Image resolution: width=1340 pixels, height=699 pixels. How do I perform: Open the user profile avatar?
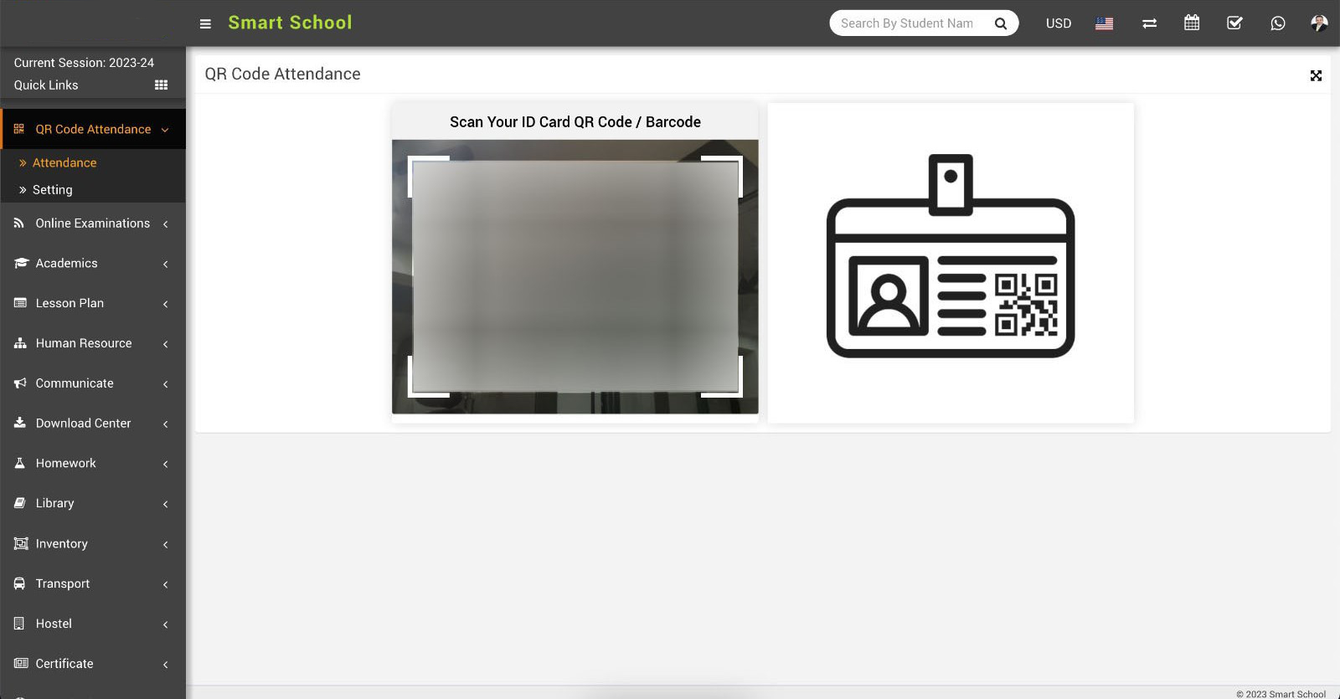click(x=1319, y=23)
